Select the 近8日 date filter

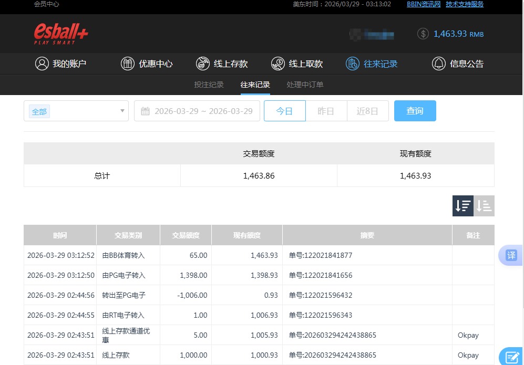click(x=367, y=111)
